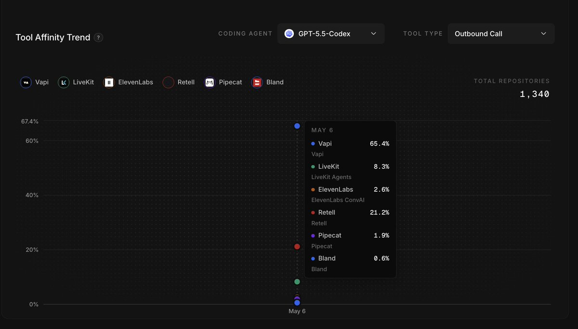Click the blue Bland dot in tooltip
Screen dimensions: 578x329
(x=313, y=259)
